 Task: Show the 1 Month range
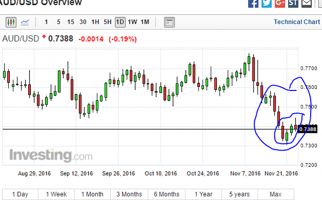[x=92, y=194]
